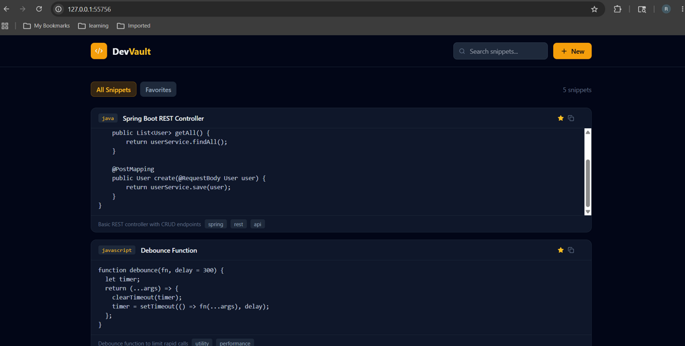Select the All Snippets tab
The image size is (685, 346).
point(114,89)
